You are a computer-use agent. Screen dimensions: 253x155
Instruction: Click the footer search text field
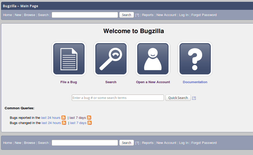coord(85,143)
